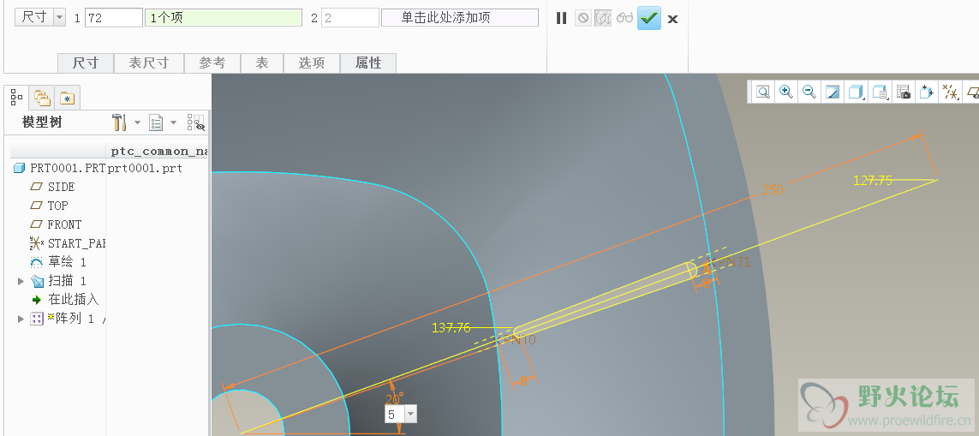This screenshot has height=436, width=979.
Task: Select PRT0001.PRT in the model tree
Action: 59,168
